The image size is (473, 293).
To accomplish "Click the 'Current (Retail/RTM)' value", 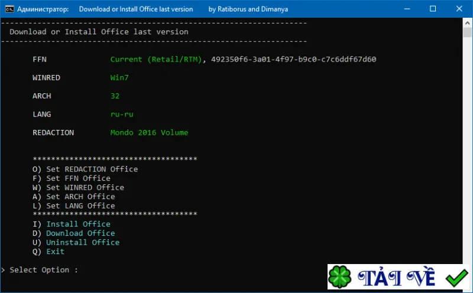I will click(x=156, y=60).
